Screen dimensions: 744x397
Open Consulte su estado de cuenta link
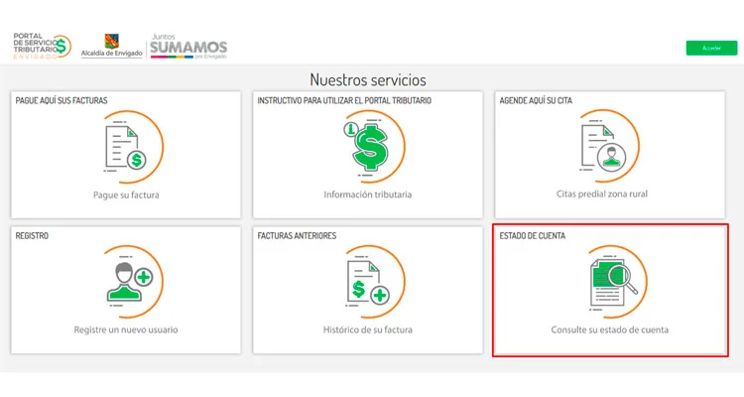(x=610, y=330)
